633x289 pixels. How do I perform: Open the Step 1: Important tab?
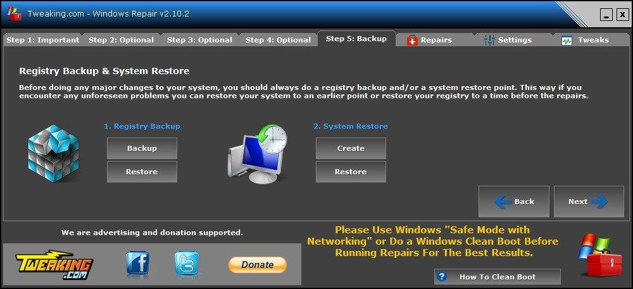42,40
